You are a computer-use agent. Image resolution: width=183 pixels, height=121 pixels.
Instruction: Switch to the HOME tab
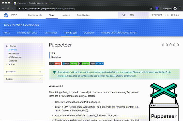pos(7,33)
